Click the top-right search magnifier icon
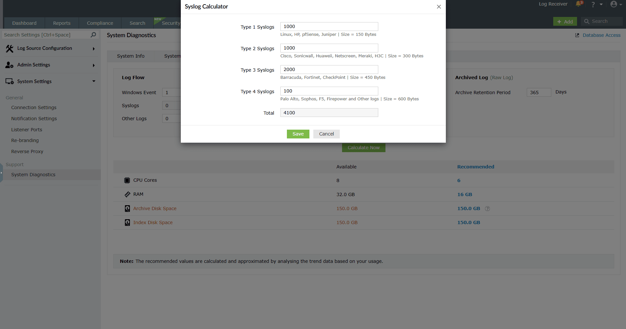Viewport: 626px width, 329px height. click(x=587, y=21)
